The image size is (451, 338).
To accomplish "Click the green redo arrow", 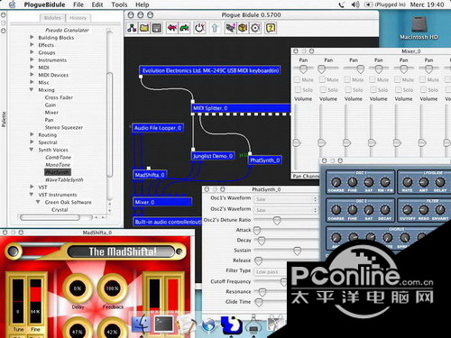I will pos(184,28).
